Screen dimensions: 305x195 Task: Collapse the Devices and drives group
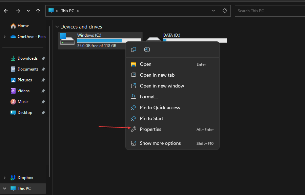tap(57, 27)
